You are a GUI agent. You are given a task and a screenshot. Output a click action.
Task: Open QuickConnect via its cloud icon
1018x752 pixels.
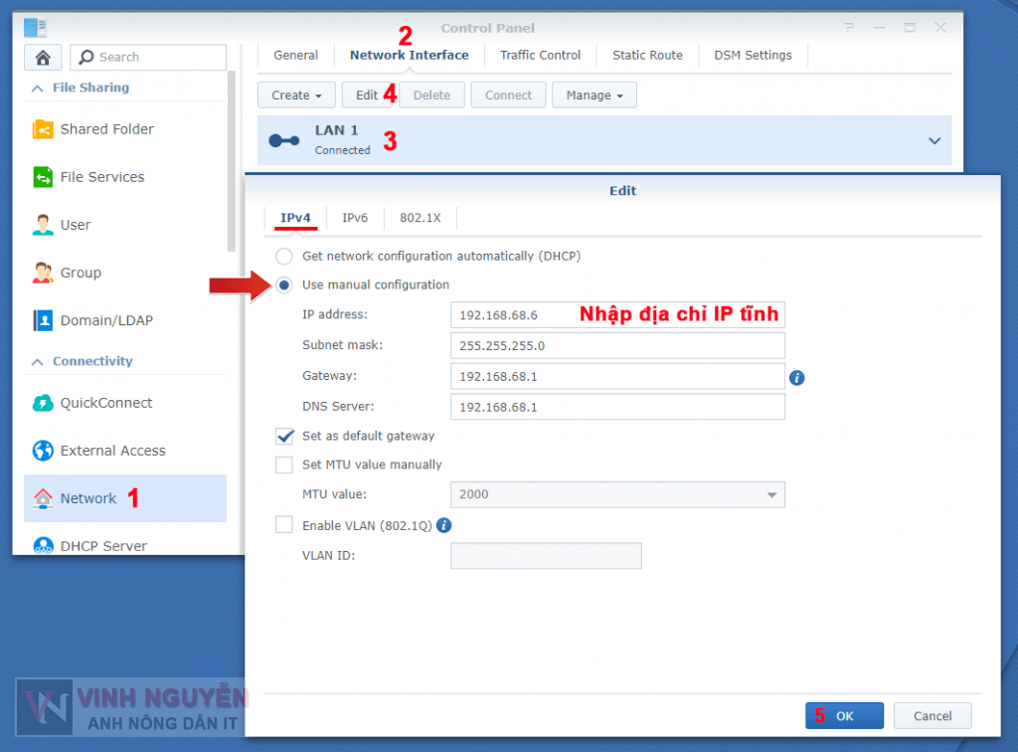43,403
